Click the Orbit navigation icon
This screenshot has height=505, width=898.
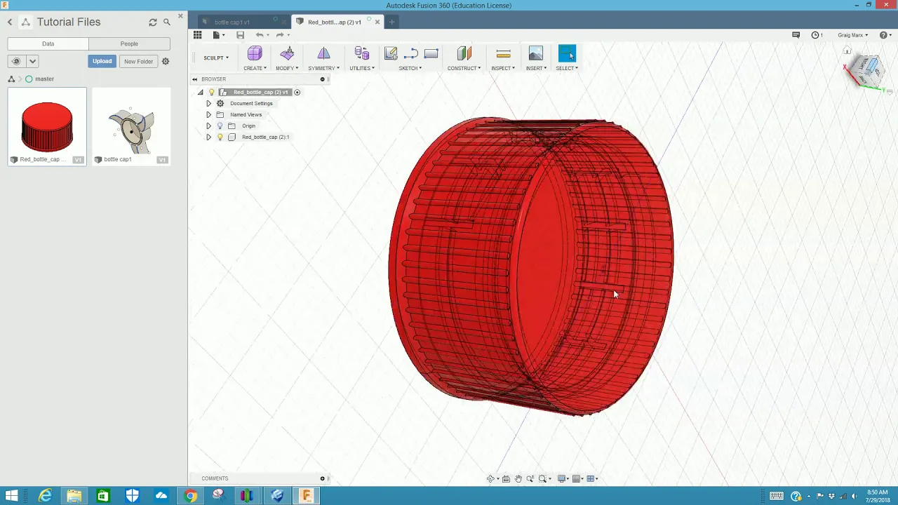[x=491, y=479]
